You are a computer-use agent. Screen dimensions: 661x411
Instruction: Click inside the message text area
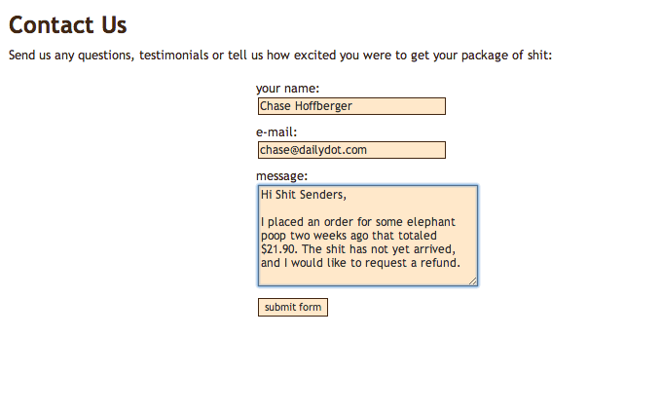point(367,236)
